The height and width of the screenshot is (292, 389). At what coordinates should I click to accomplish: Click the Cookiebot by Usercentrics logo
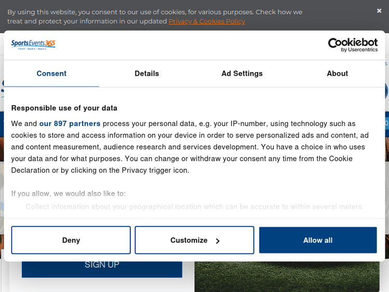[353, 45]
